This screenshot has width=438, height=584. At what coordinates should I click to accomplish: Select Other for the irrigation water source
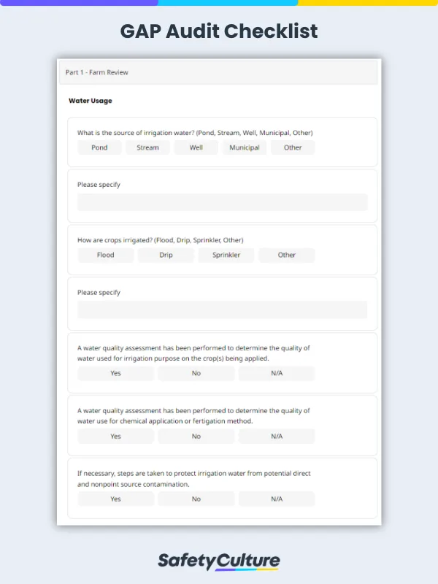point(293,147)
